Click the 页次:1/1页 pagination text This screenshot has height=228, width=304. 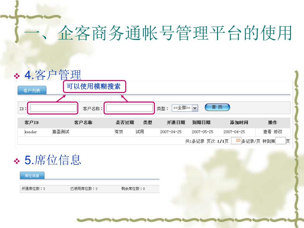(x=218, y=141)
